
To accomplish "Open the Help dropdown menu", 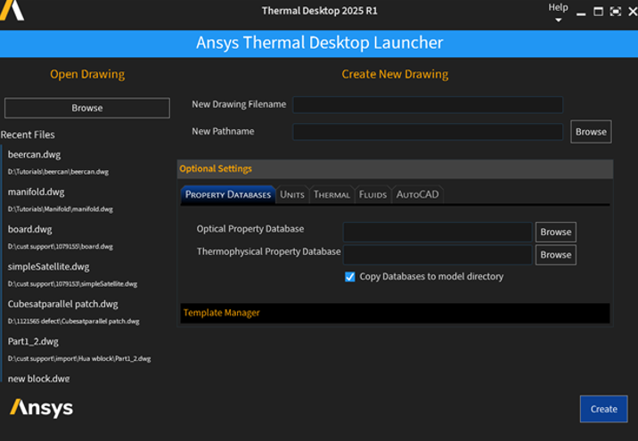I will 558,12.
